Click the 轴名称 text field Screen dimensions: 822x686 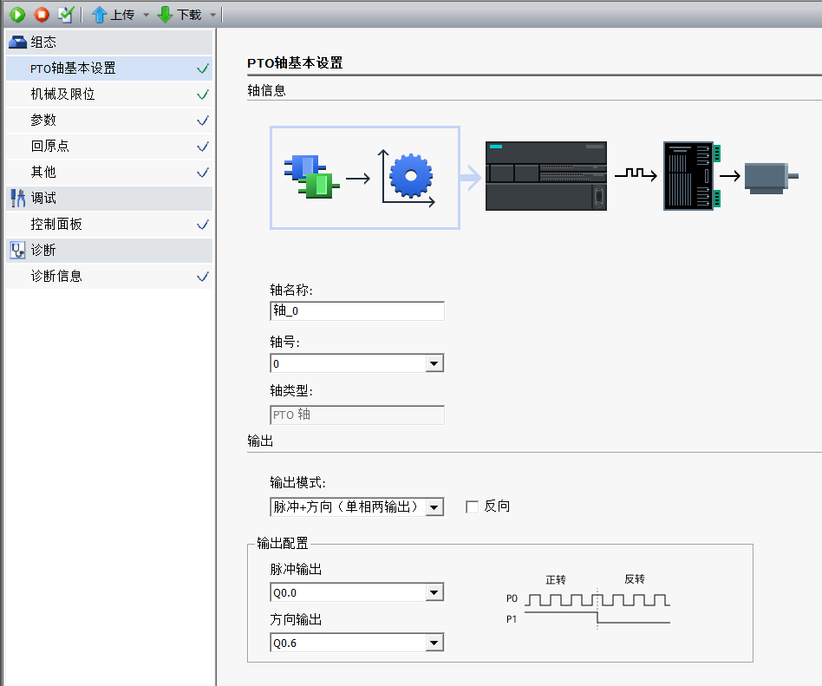pyautogui.click(x=356, y=311)
